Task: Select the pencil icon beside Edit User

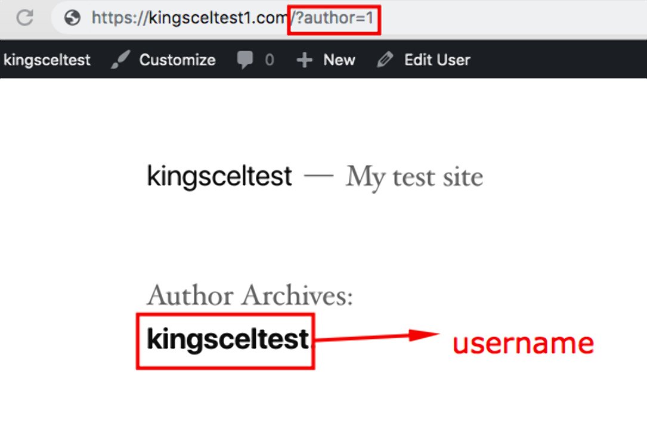Action: pyautogui.click(x=385, y=60)
